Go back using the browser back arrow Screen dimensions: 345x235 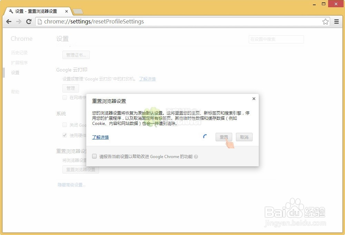[9, 21]
